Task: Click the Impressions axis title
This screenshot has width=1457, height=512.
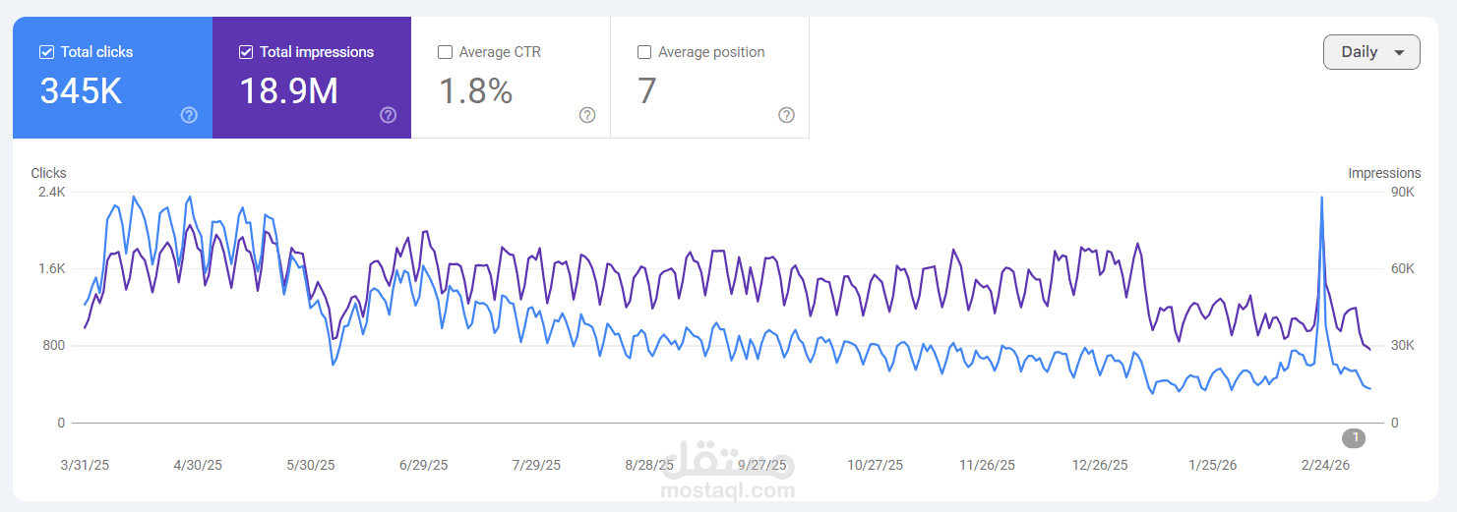Action: [1384, 173]
